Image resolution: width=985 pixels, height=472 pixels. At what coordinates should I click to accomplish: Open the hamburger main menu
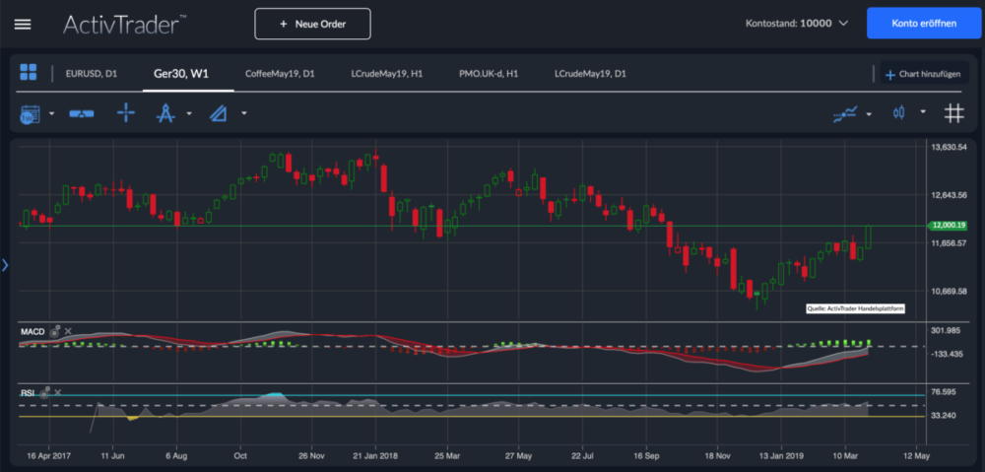pos(24,24)
